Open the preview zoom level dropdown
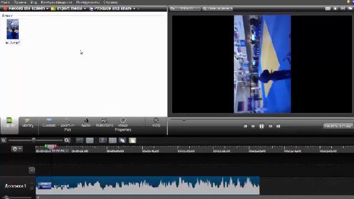Image resolution: width=354 pixels, height=199 pixels. click(217, 9)
